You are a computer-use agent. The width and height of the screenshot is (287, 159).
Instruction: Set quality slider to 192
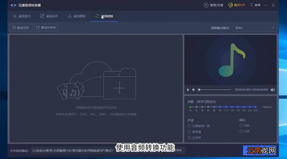(x=244, y=107)
